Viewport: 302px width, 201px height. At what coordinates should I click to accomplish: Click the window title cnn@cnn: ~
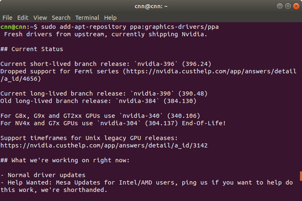pyautogui.click(x=151, y=6)
